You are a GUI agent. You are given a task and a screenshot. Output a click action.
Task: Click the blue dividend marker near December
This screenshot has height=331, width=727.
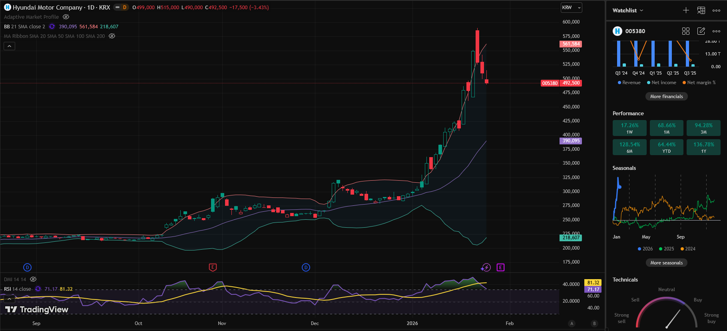pos(306,268)
